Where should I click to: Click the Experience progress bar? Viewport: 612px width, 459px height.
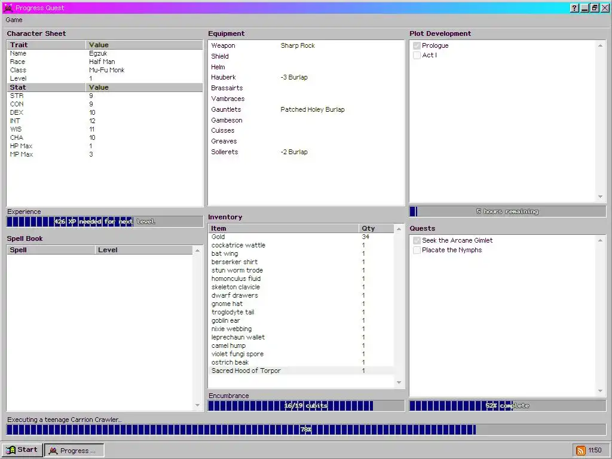[105, 222]
